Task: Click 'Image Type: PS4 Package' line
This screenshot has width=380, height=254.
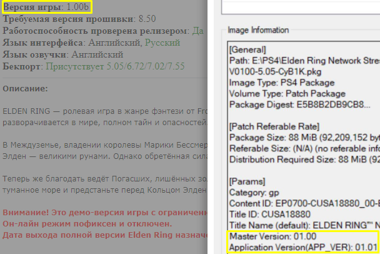Action: pyautogui.click(x=282, y=83)
